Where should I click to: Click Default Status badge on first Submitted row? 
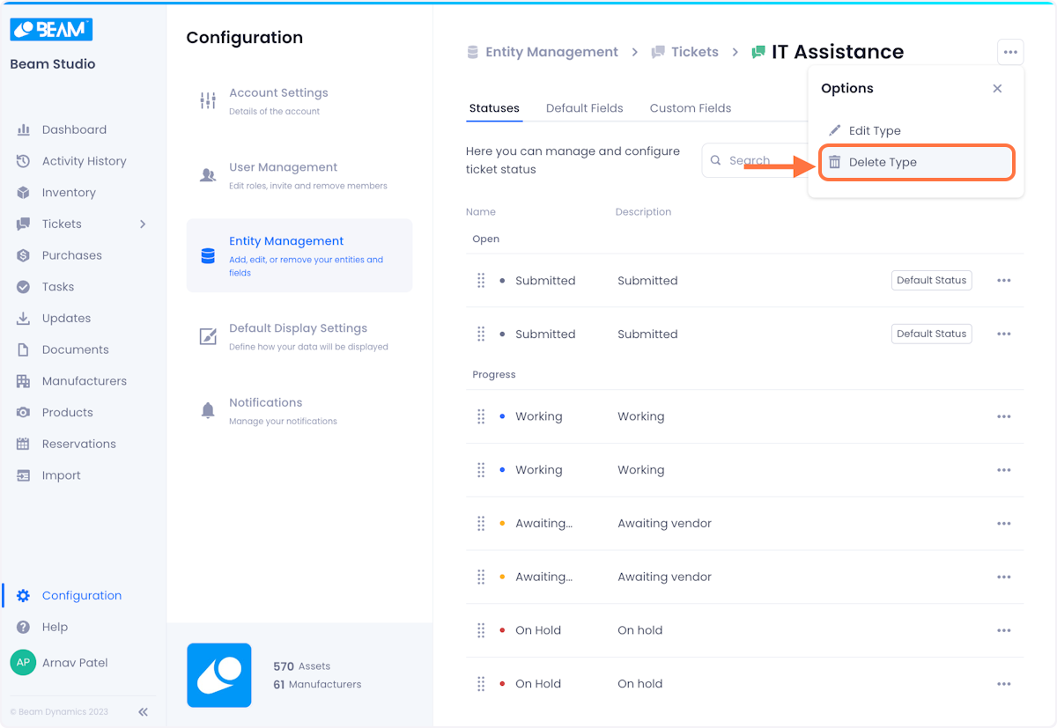pos(931,281)
